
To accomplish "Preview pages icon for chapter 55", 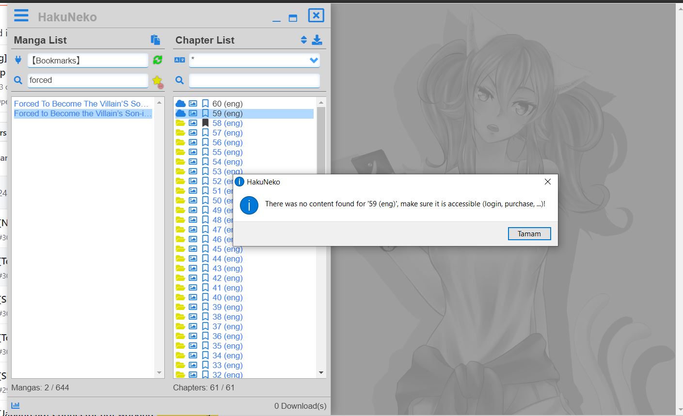I will pos(193,152).
